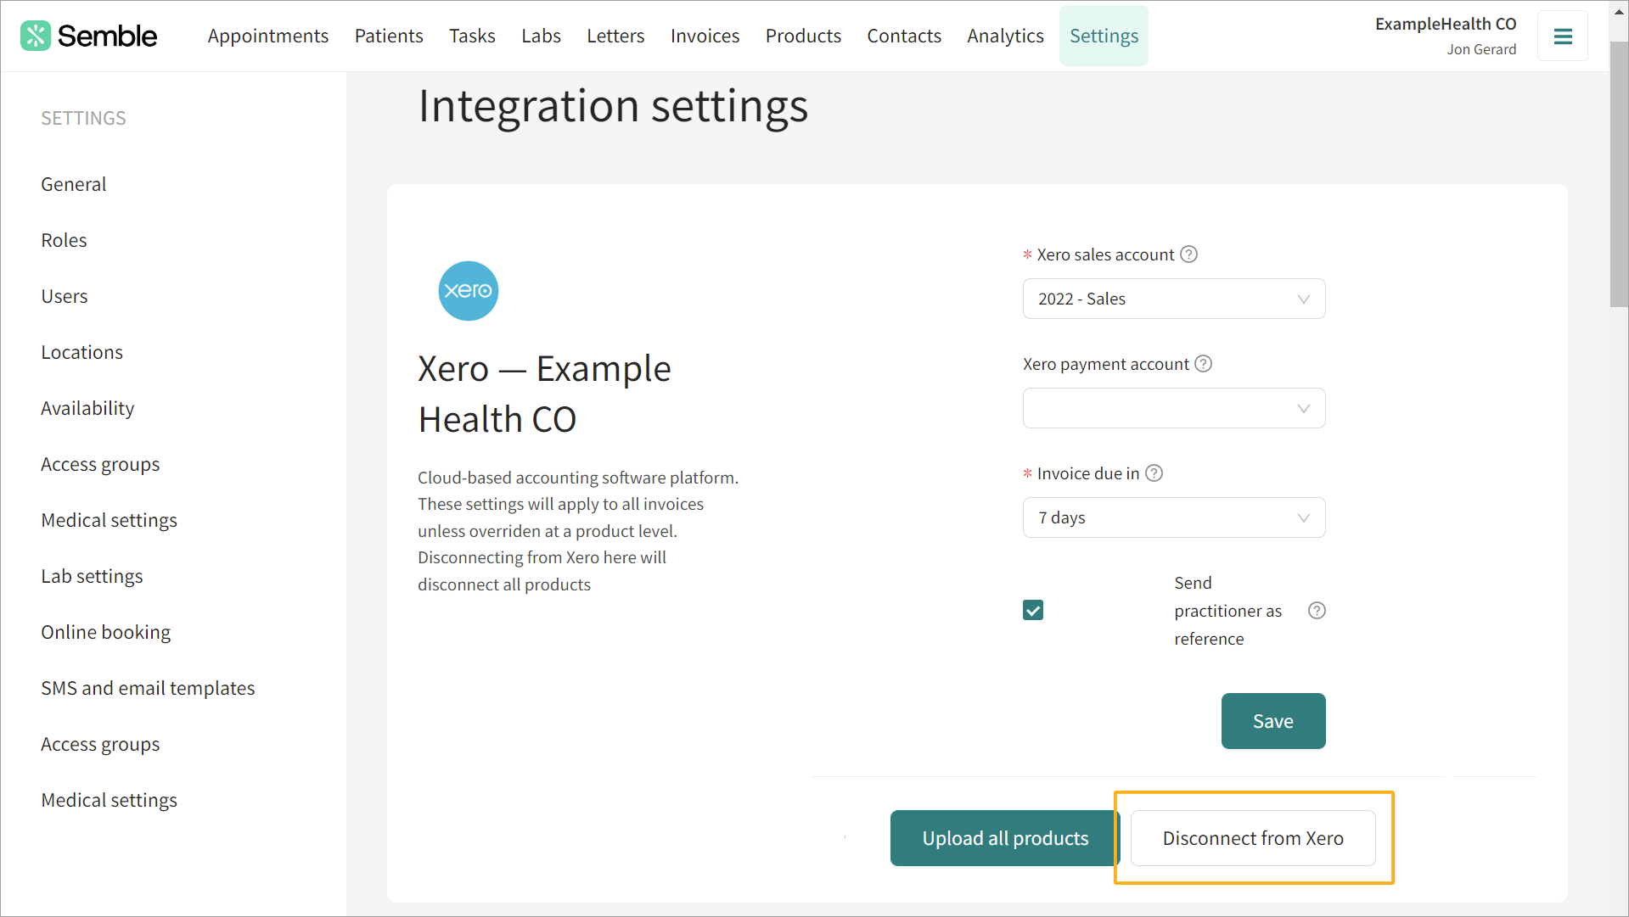Open General settings in sidebar
This screenshot has width=1629, height=917.
point(74,184)
